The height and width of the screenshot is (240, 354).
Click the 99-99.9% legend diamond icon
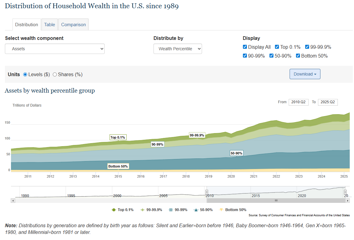tap(142, 210)
